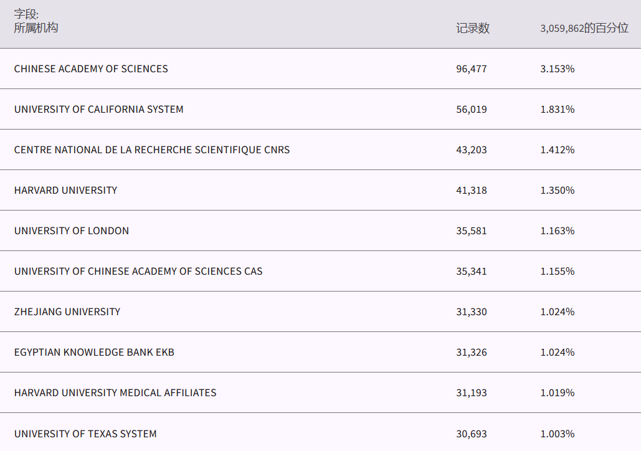Click the 35,581 record count

point(471,231)
